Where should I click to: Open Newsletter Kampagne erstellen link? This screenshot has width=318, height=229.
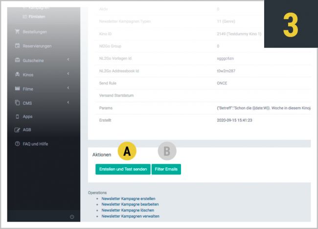click(x=129, y=199)
